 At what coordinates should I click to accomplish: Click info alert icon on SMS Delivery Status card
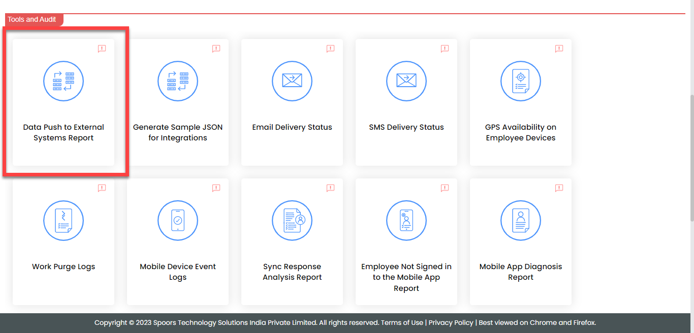(445, 49)
